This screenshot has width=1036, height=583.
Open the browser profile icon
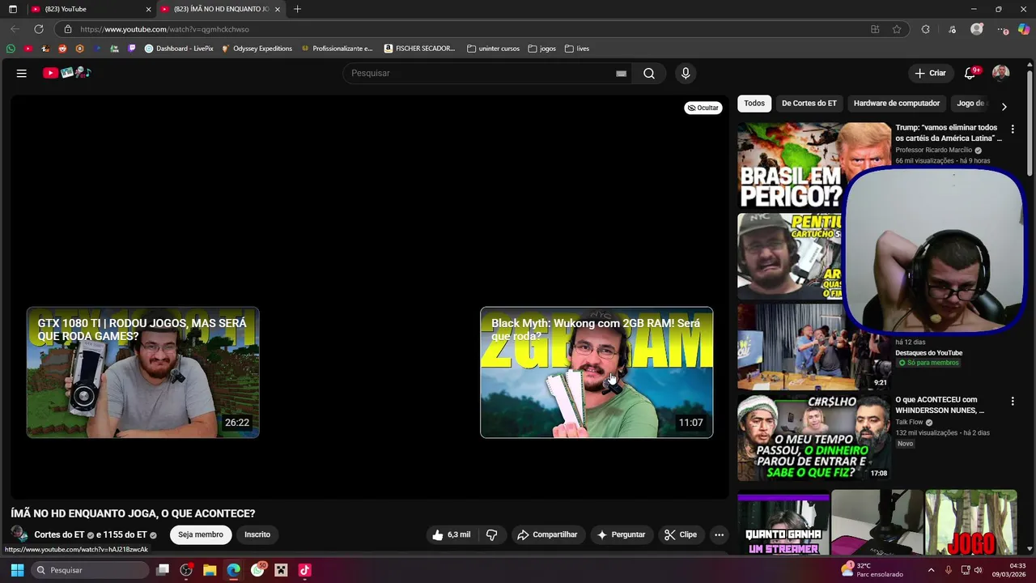(977, 29)
